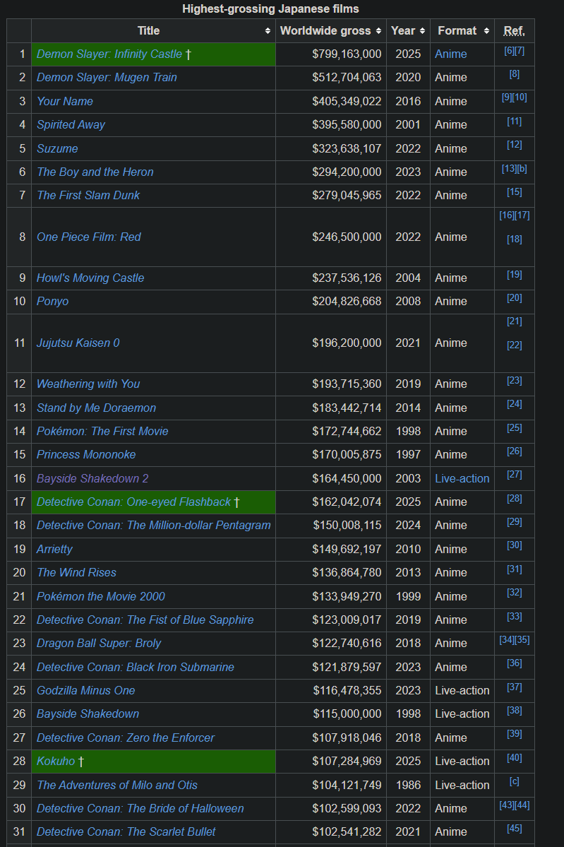The image size is (564, 847).
Task: Open reference [27] for Bayside Shakedown 2
Action: tap(515, 475)
